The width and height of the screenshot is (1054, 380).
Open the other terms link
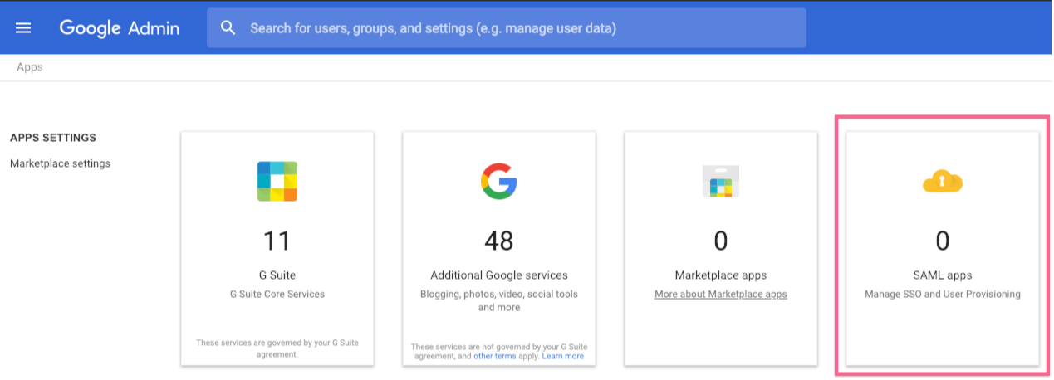coord(495,356)
